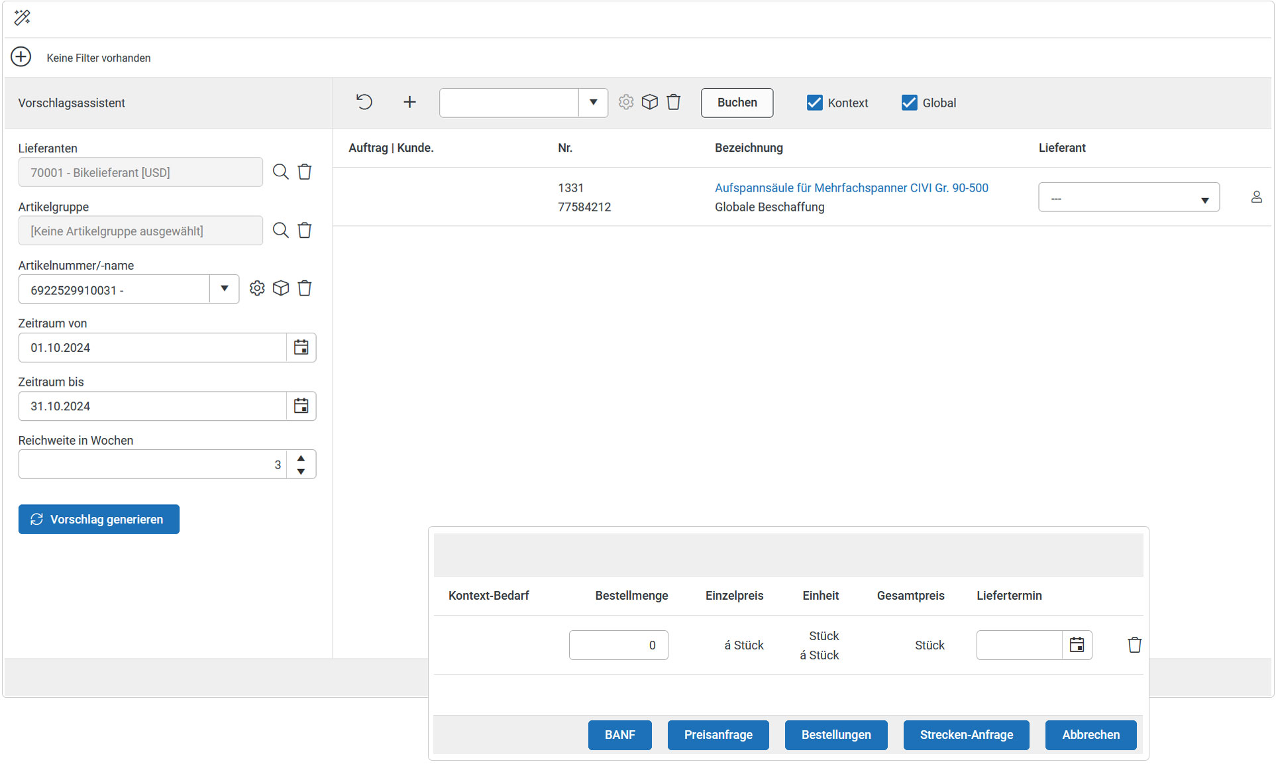Expand the toolbar article dropdown
Image resolution: width=1276 pixels, height=774 pixels.
pyautogui.click(x=593, y=103)
